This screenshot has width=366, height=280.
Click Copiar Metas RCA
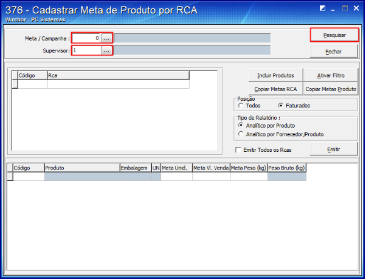pos(275,89)
